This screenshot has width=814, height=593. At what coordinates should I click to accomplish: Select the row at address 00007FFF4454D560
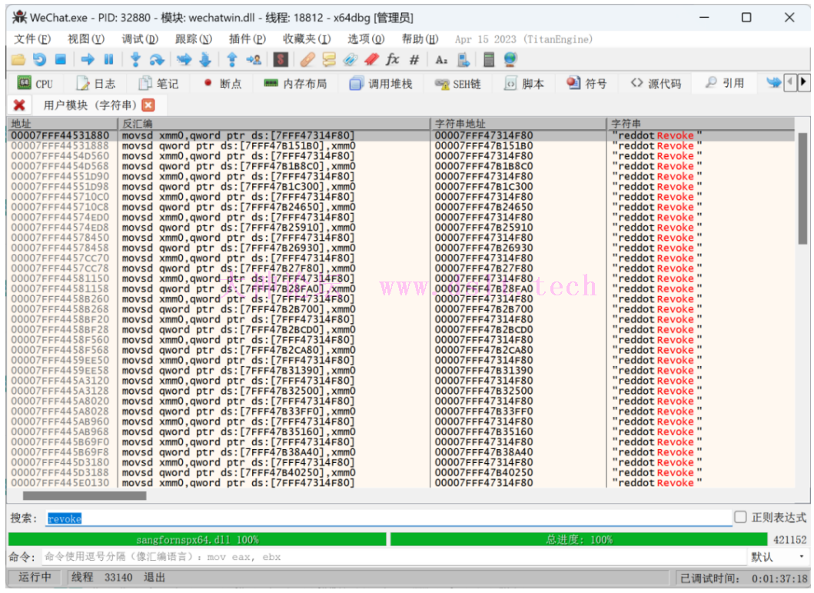tap(400, 156)
